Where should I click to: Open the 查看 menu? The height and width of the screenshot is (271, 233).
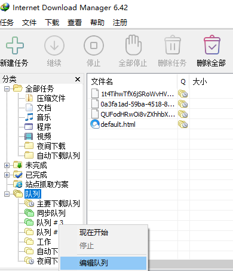point(75,23)
